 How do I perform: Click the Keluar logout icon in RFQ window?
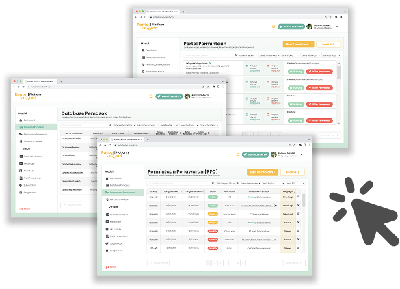(107, 267)
